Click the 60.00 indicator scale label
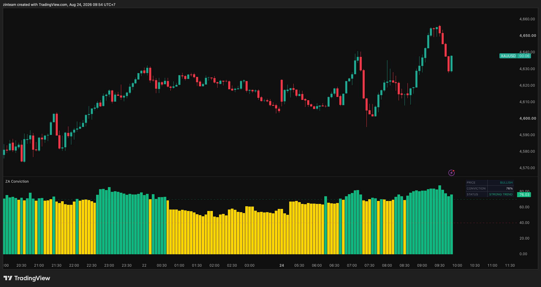The width and height of the screenshot is (541, 287). 524,207
